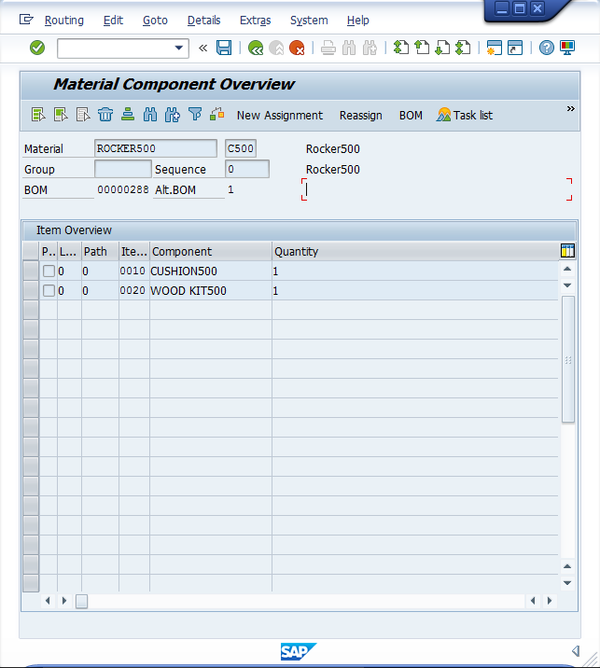Image resolution: width=600 pixels, height=668 pixels.
Task: Click the Deselect All icon in application toolbar
Action: [83, 115]
